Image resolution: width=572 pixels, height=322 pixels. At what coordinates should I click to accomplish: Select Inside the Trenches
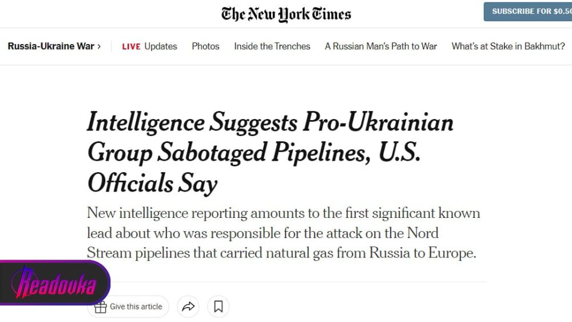pyautogui.click(x=272, y=47)
